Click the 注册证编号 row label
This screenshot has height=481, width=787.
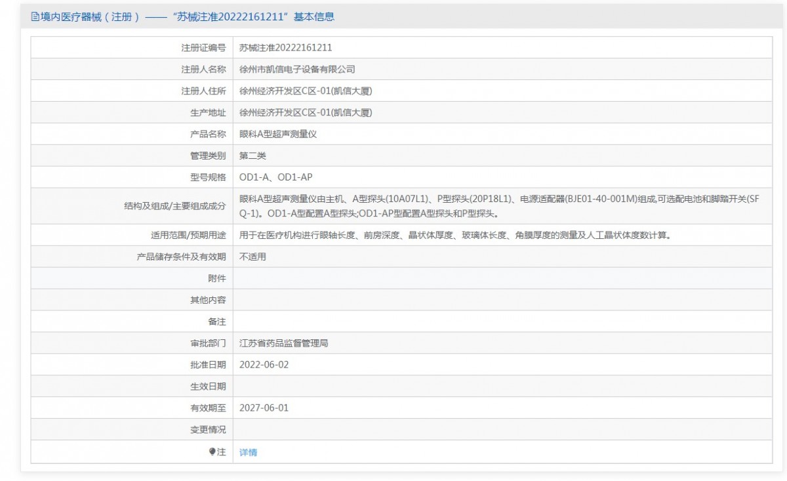coord(203,47)
